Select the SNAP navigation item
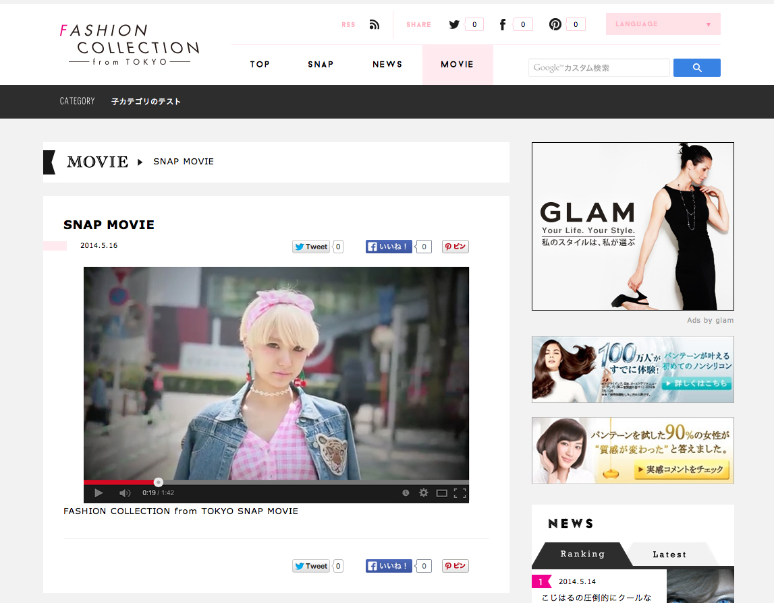774x603 pixels. tap(321, 65)
